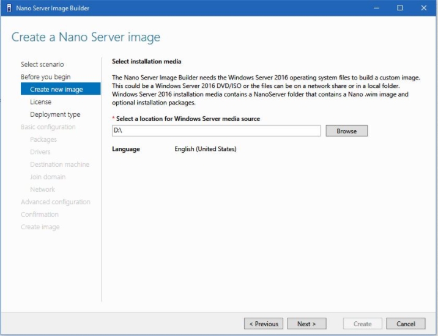Select the 'Destination machine' step
This screenshot has height=336, width=438.
[x=59, y=164]
